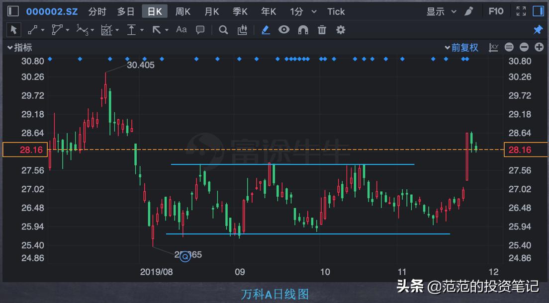This screenshot has width=549, height=303.
Task: Click the plus zoom-in control
Action: pos(539,47)
